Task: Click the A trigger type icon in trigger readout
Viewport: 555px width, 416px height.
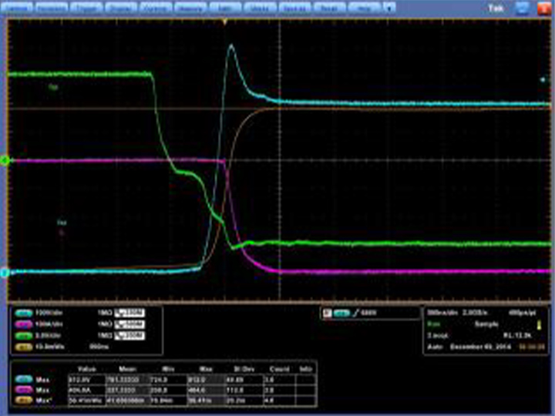Action: [x=328, y=313]
